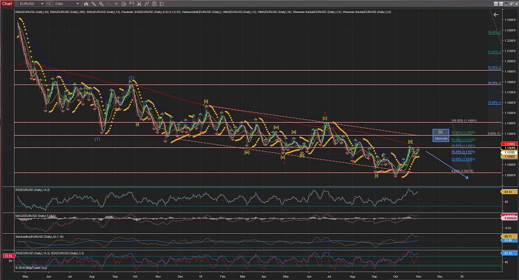Click the instrument search magnifier icon

click(x=49, y=4)
